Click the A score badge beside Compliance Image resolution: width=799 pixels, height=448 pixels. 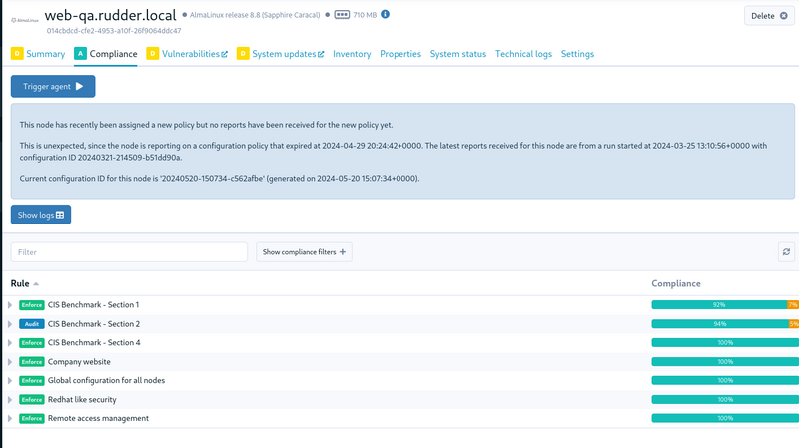(x=80, y=54)
